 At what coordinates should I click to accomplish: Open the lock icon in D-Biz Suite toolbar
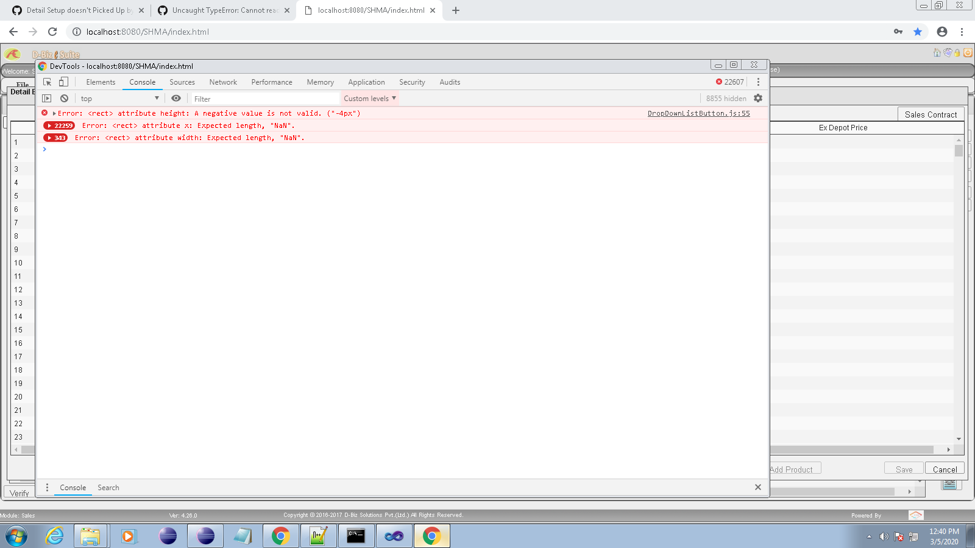957,53
